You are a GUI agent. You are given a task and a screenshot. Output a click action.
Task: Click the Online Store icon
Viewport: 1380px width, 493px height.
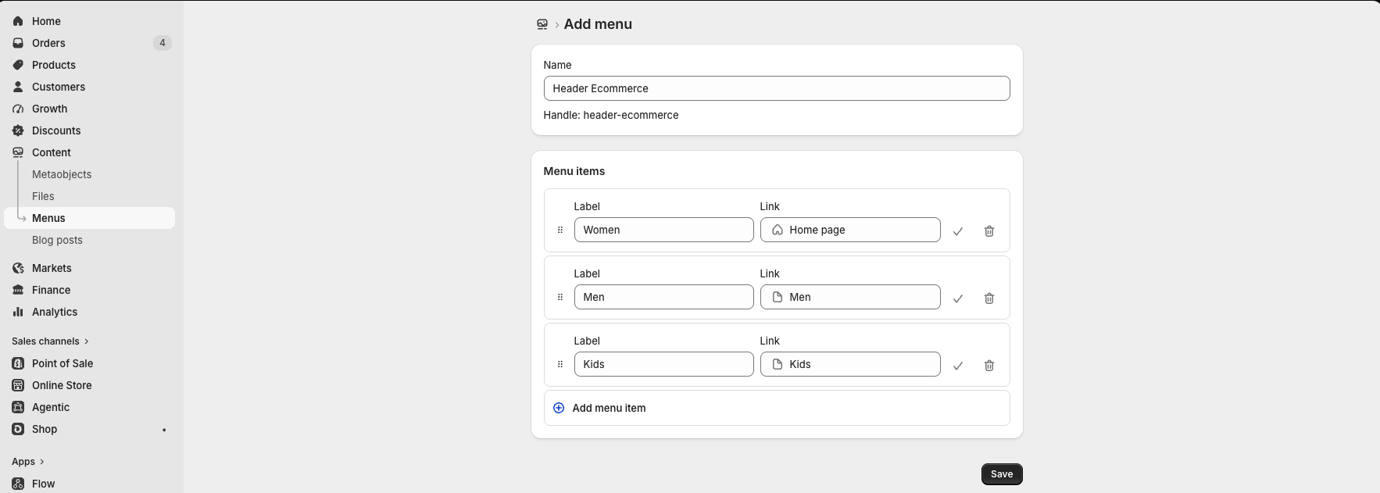coord(18,385)
